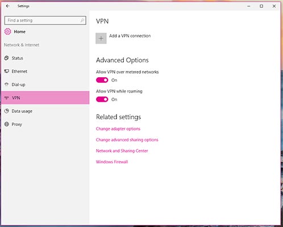Screen dimensions: 283x227
Task: Click the Home gear icon
Action: tap(7, 32)
